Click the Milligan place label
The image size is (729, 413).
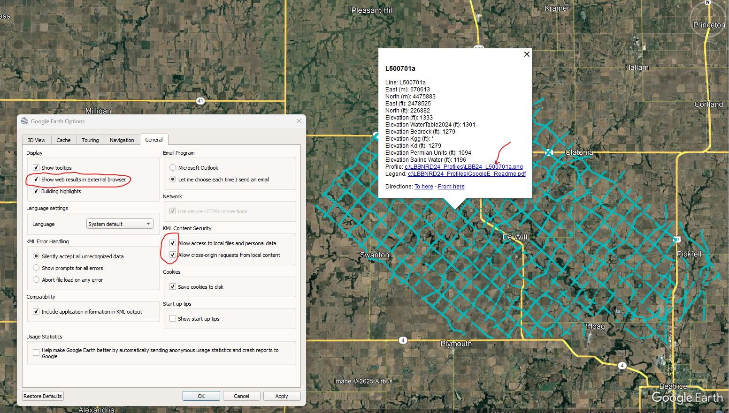point(98,111)
